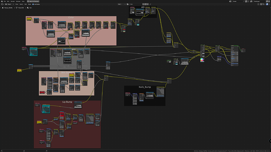Open the node editor Node menu
Screen dimensions: 271x152
point(29,4)
